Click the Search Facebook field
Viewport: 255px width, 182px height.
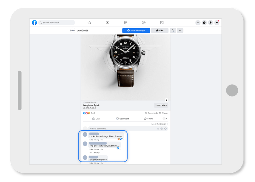coord(57,23)
